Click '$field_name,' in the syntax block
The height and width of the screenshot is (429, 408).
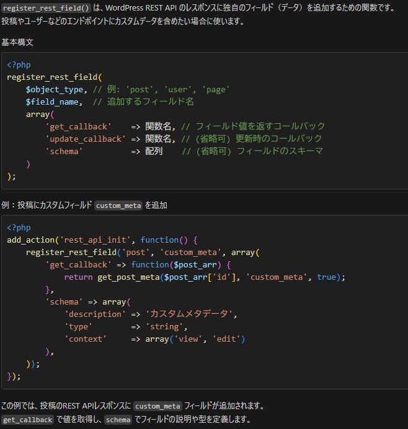tap(54, 102)
